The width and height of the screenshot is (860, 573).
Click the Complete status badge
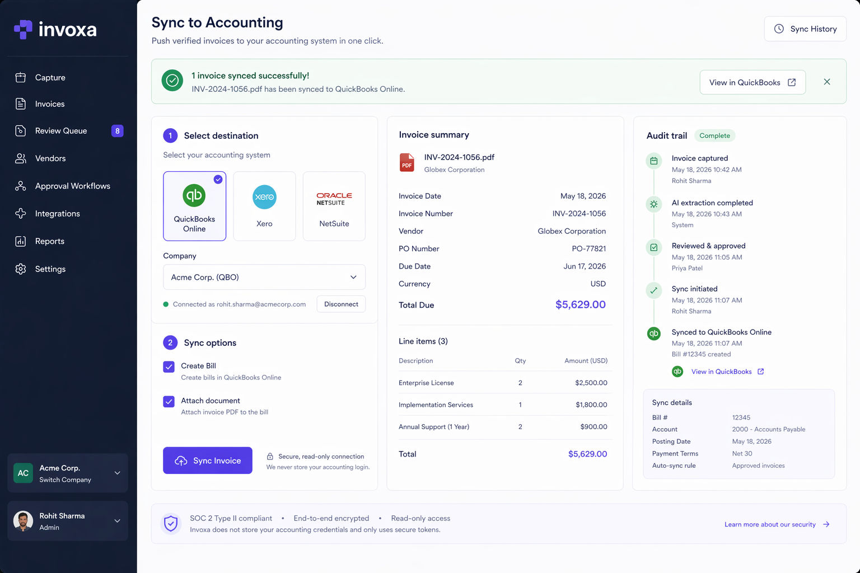(714, 135)
